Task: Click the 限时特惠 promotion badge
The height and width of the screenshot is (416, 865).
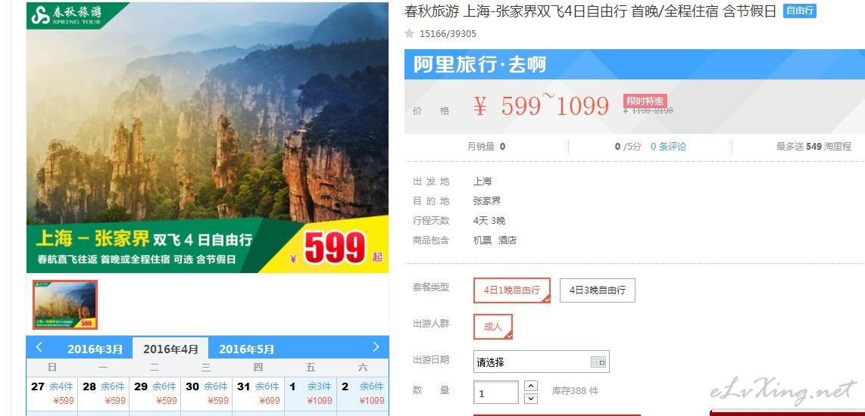Action: click(645, 101)
